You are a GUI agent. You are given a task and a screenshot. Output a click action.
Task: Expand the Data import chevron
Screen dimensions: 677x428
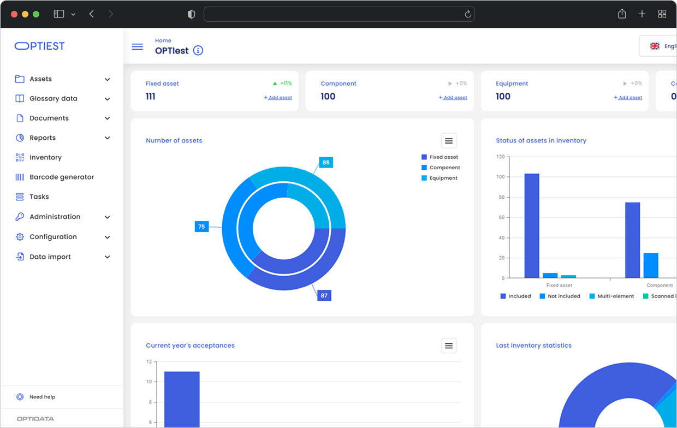click(108, 257)
